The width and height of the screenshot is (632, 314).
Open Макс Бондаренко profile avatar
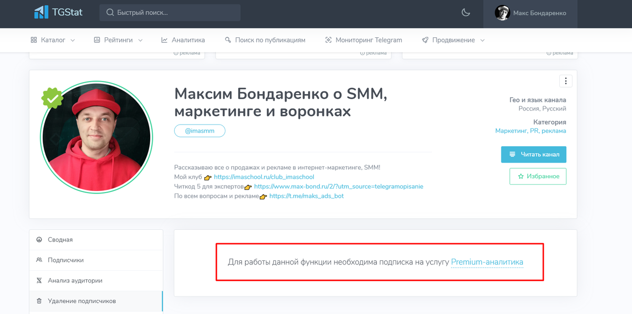point(502,13)
